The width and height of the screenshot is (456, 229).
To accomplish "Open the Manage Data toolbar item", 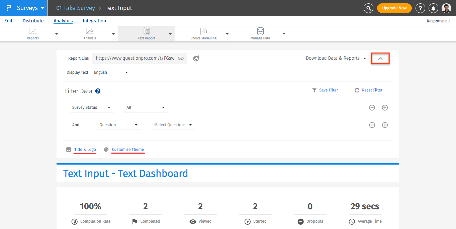I will 260,34.
